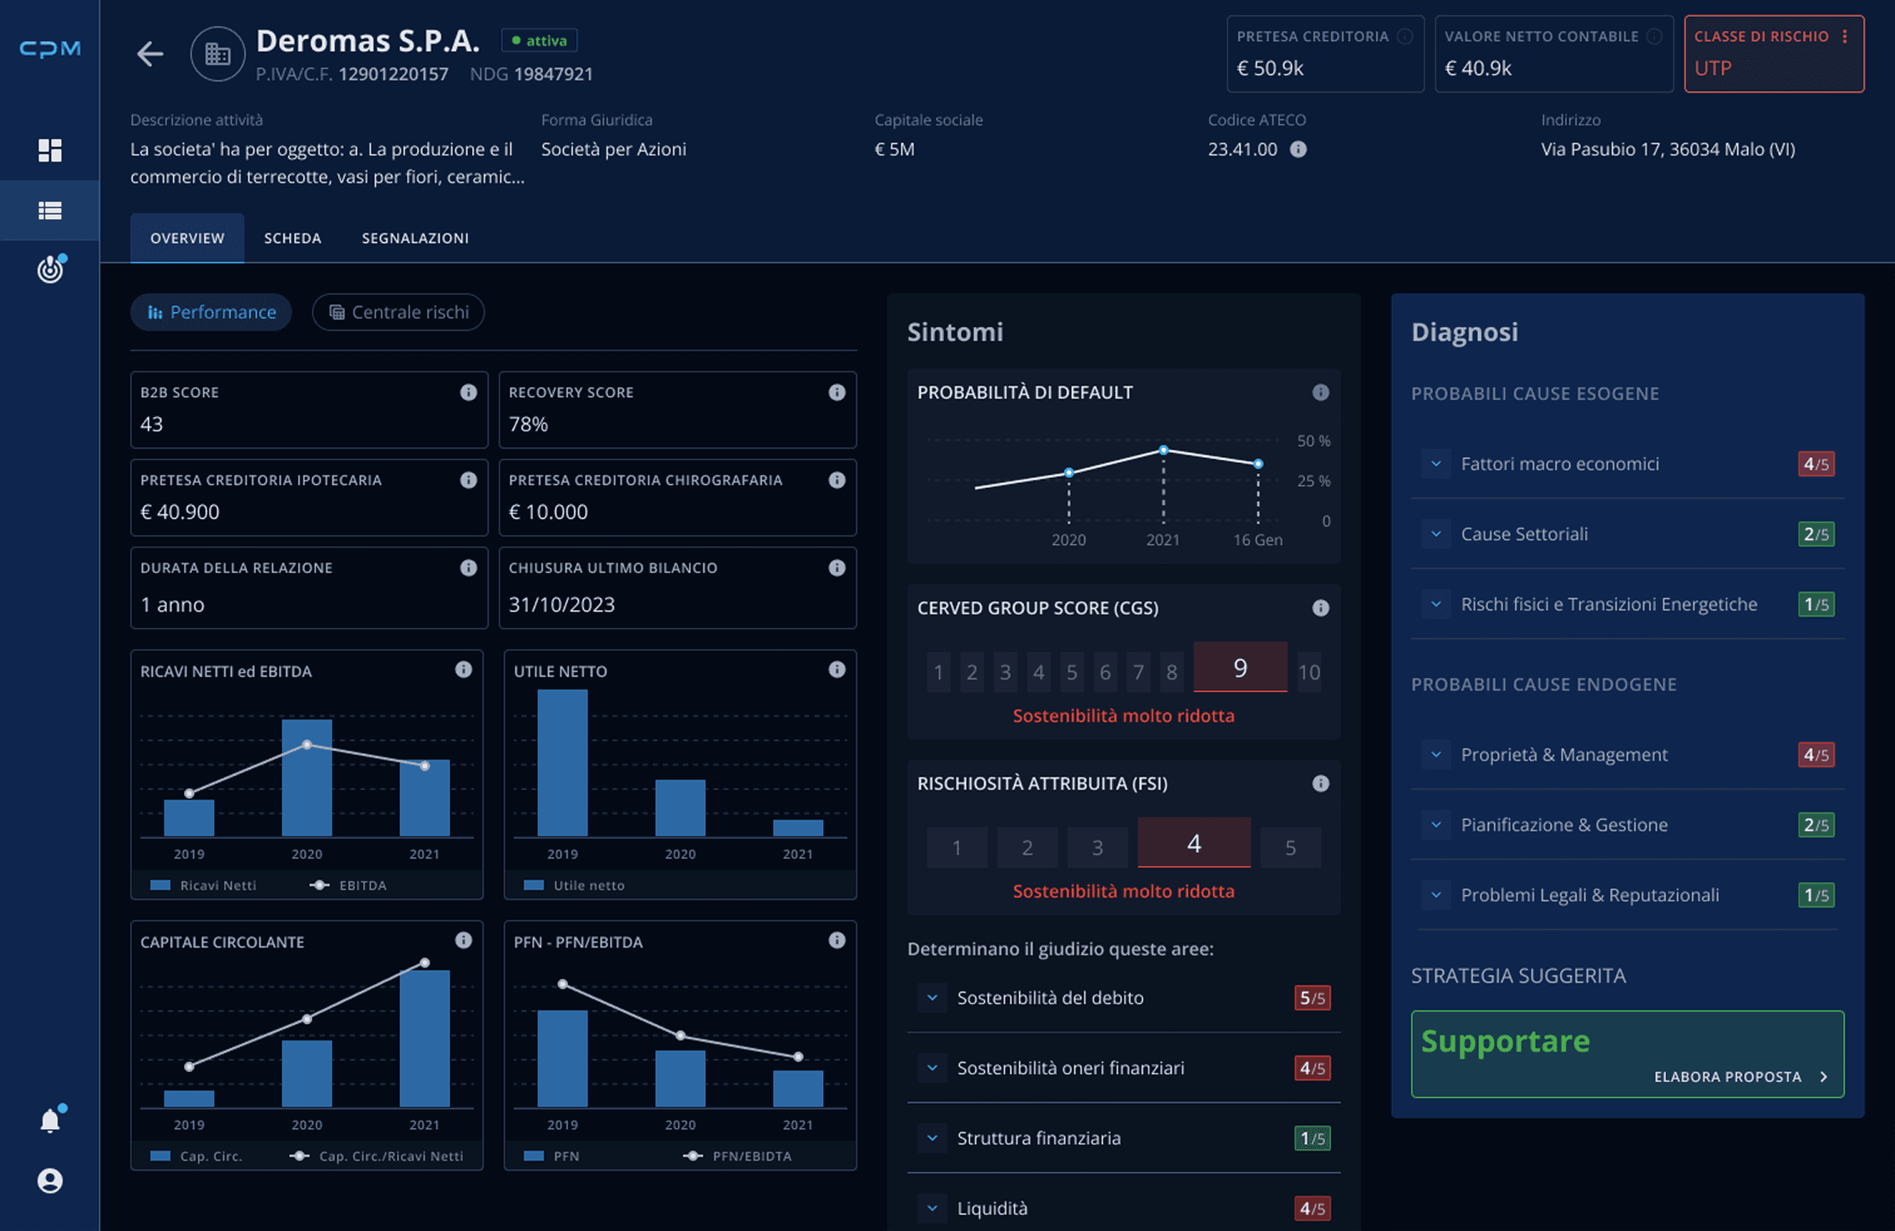Click the Pretesa Creditoria summary box

click(x=1324, y=54)
